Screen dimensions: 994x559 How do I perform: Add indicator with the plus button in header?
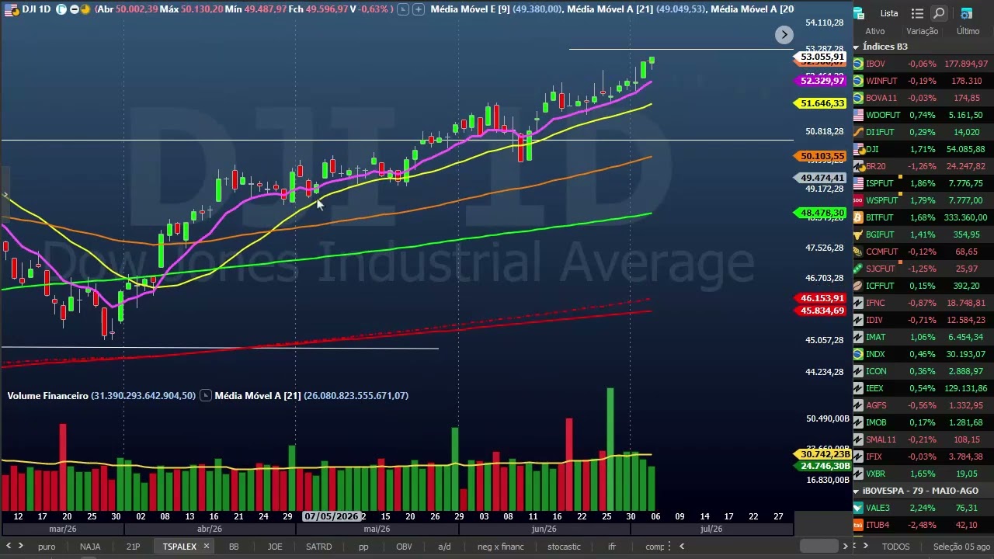(419, 9)
